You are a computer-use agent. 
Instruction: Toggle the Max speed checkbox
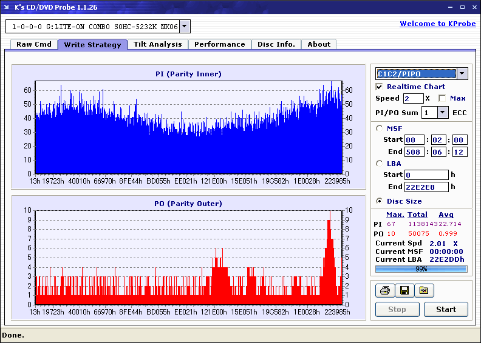(x=442, y=98)
